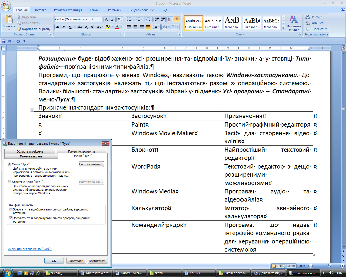Screen dimensions: 346x277
Task: Click the active Настроювання button
Action: pyautogui.click(x=91, y=164)
